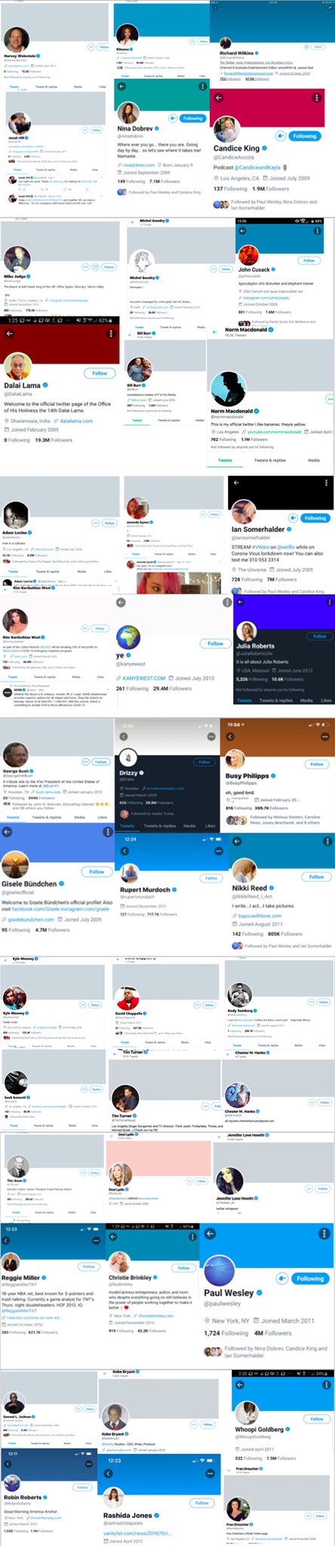Click Follow on Gisele Bündchen profile

[x=97, y=872]
